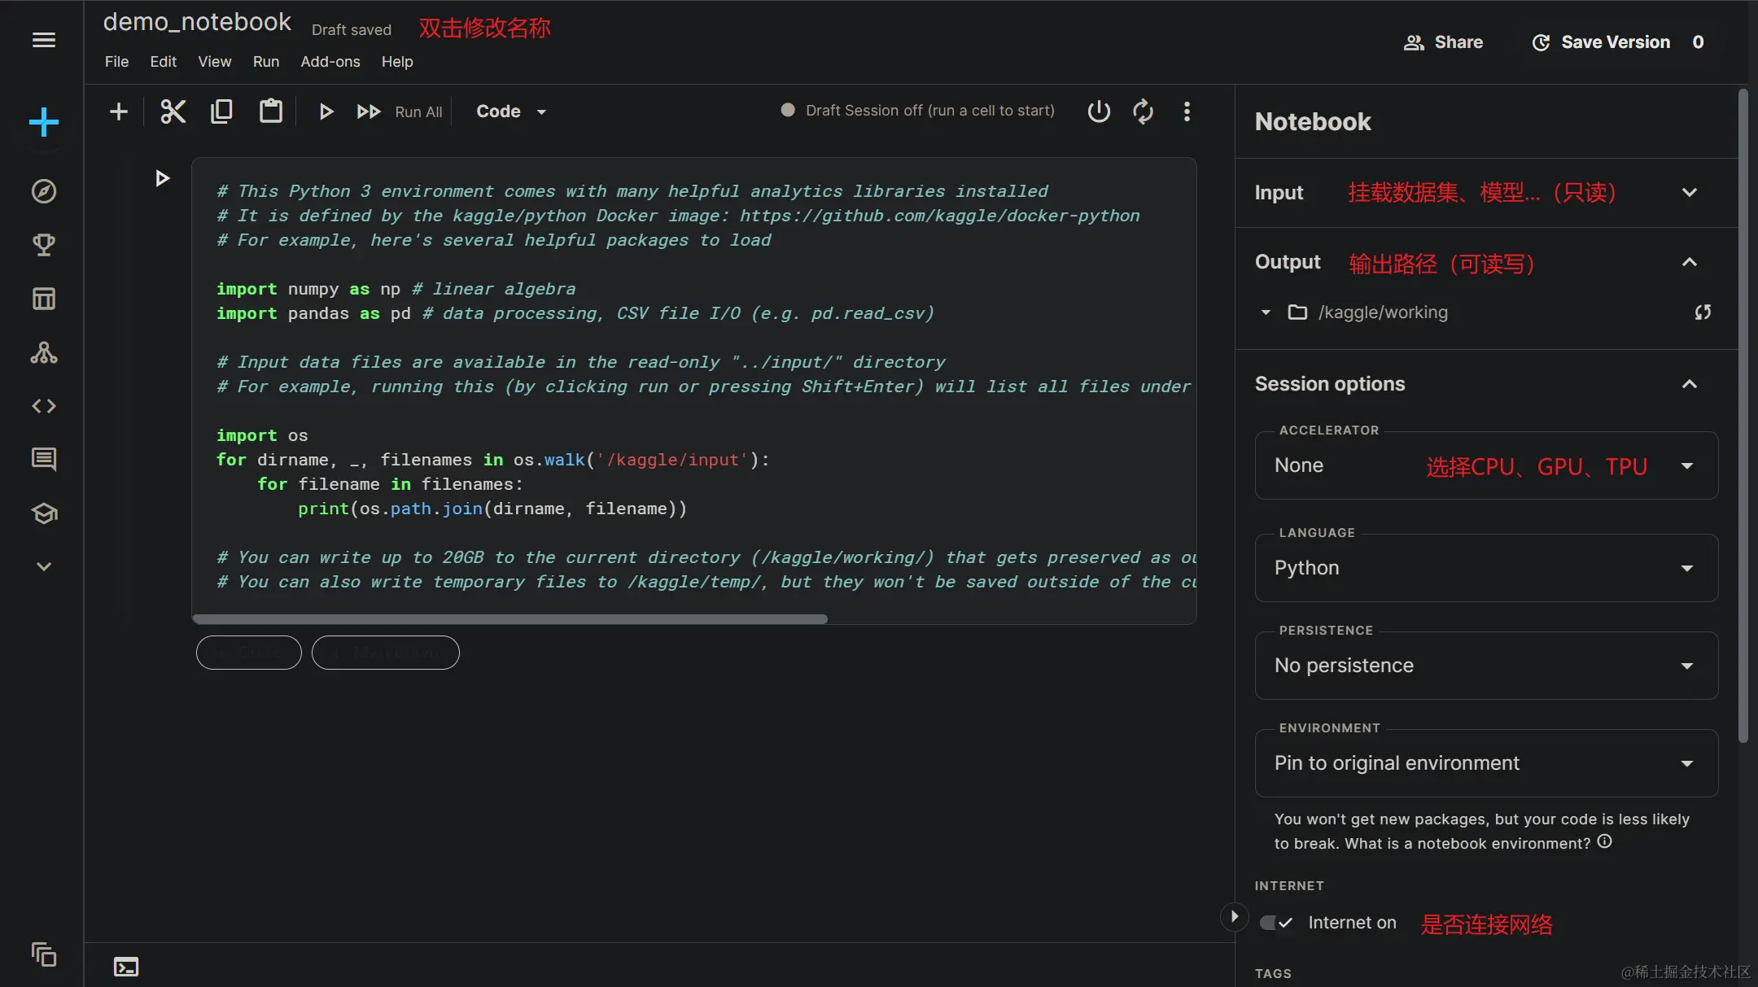Open the console terminal icon at bottom
This screenshot has height=987, width=1758.
pyautogui.click(x=126, y=967)
